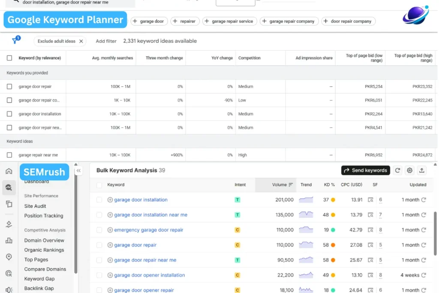Click the SEMrush table vertical scrollbar
This screenshot has width=439, height=293.
[x=435, y=233]
